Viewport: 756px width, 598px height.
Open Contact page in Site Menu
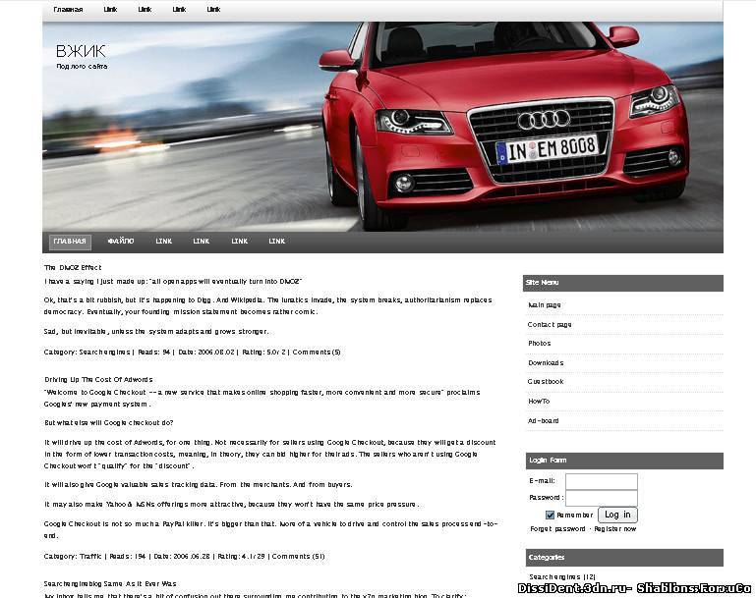coord(550,324)
